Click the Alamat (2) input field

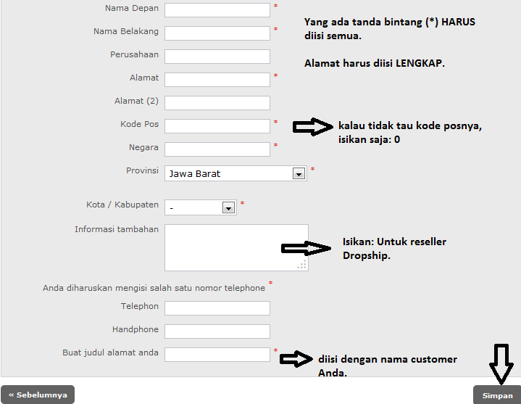tap(217, 103)
